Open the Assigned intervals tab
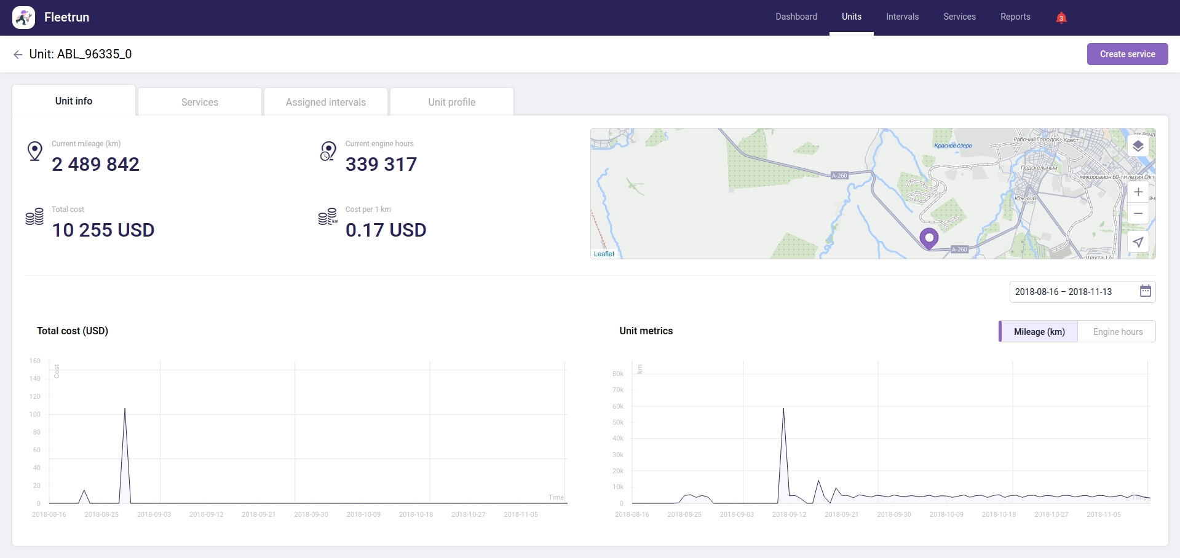 click(x=325, y=102)
